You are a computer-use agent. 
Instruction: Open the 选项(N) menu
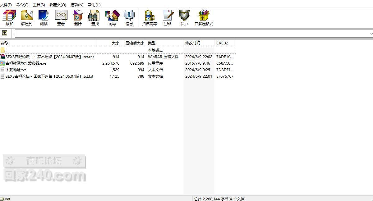click(77, 5)
